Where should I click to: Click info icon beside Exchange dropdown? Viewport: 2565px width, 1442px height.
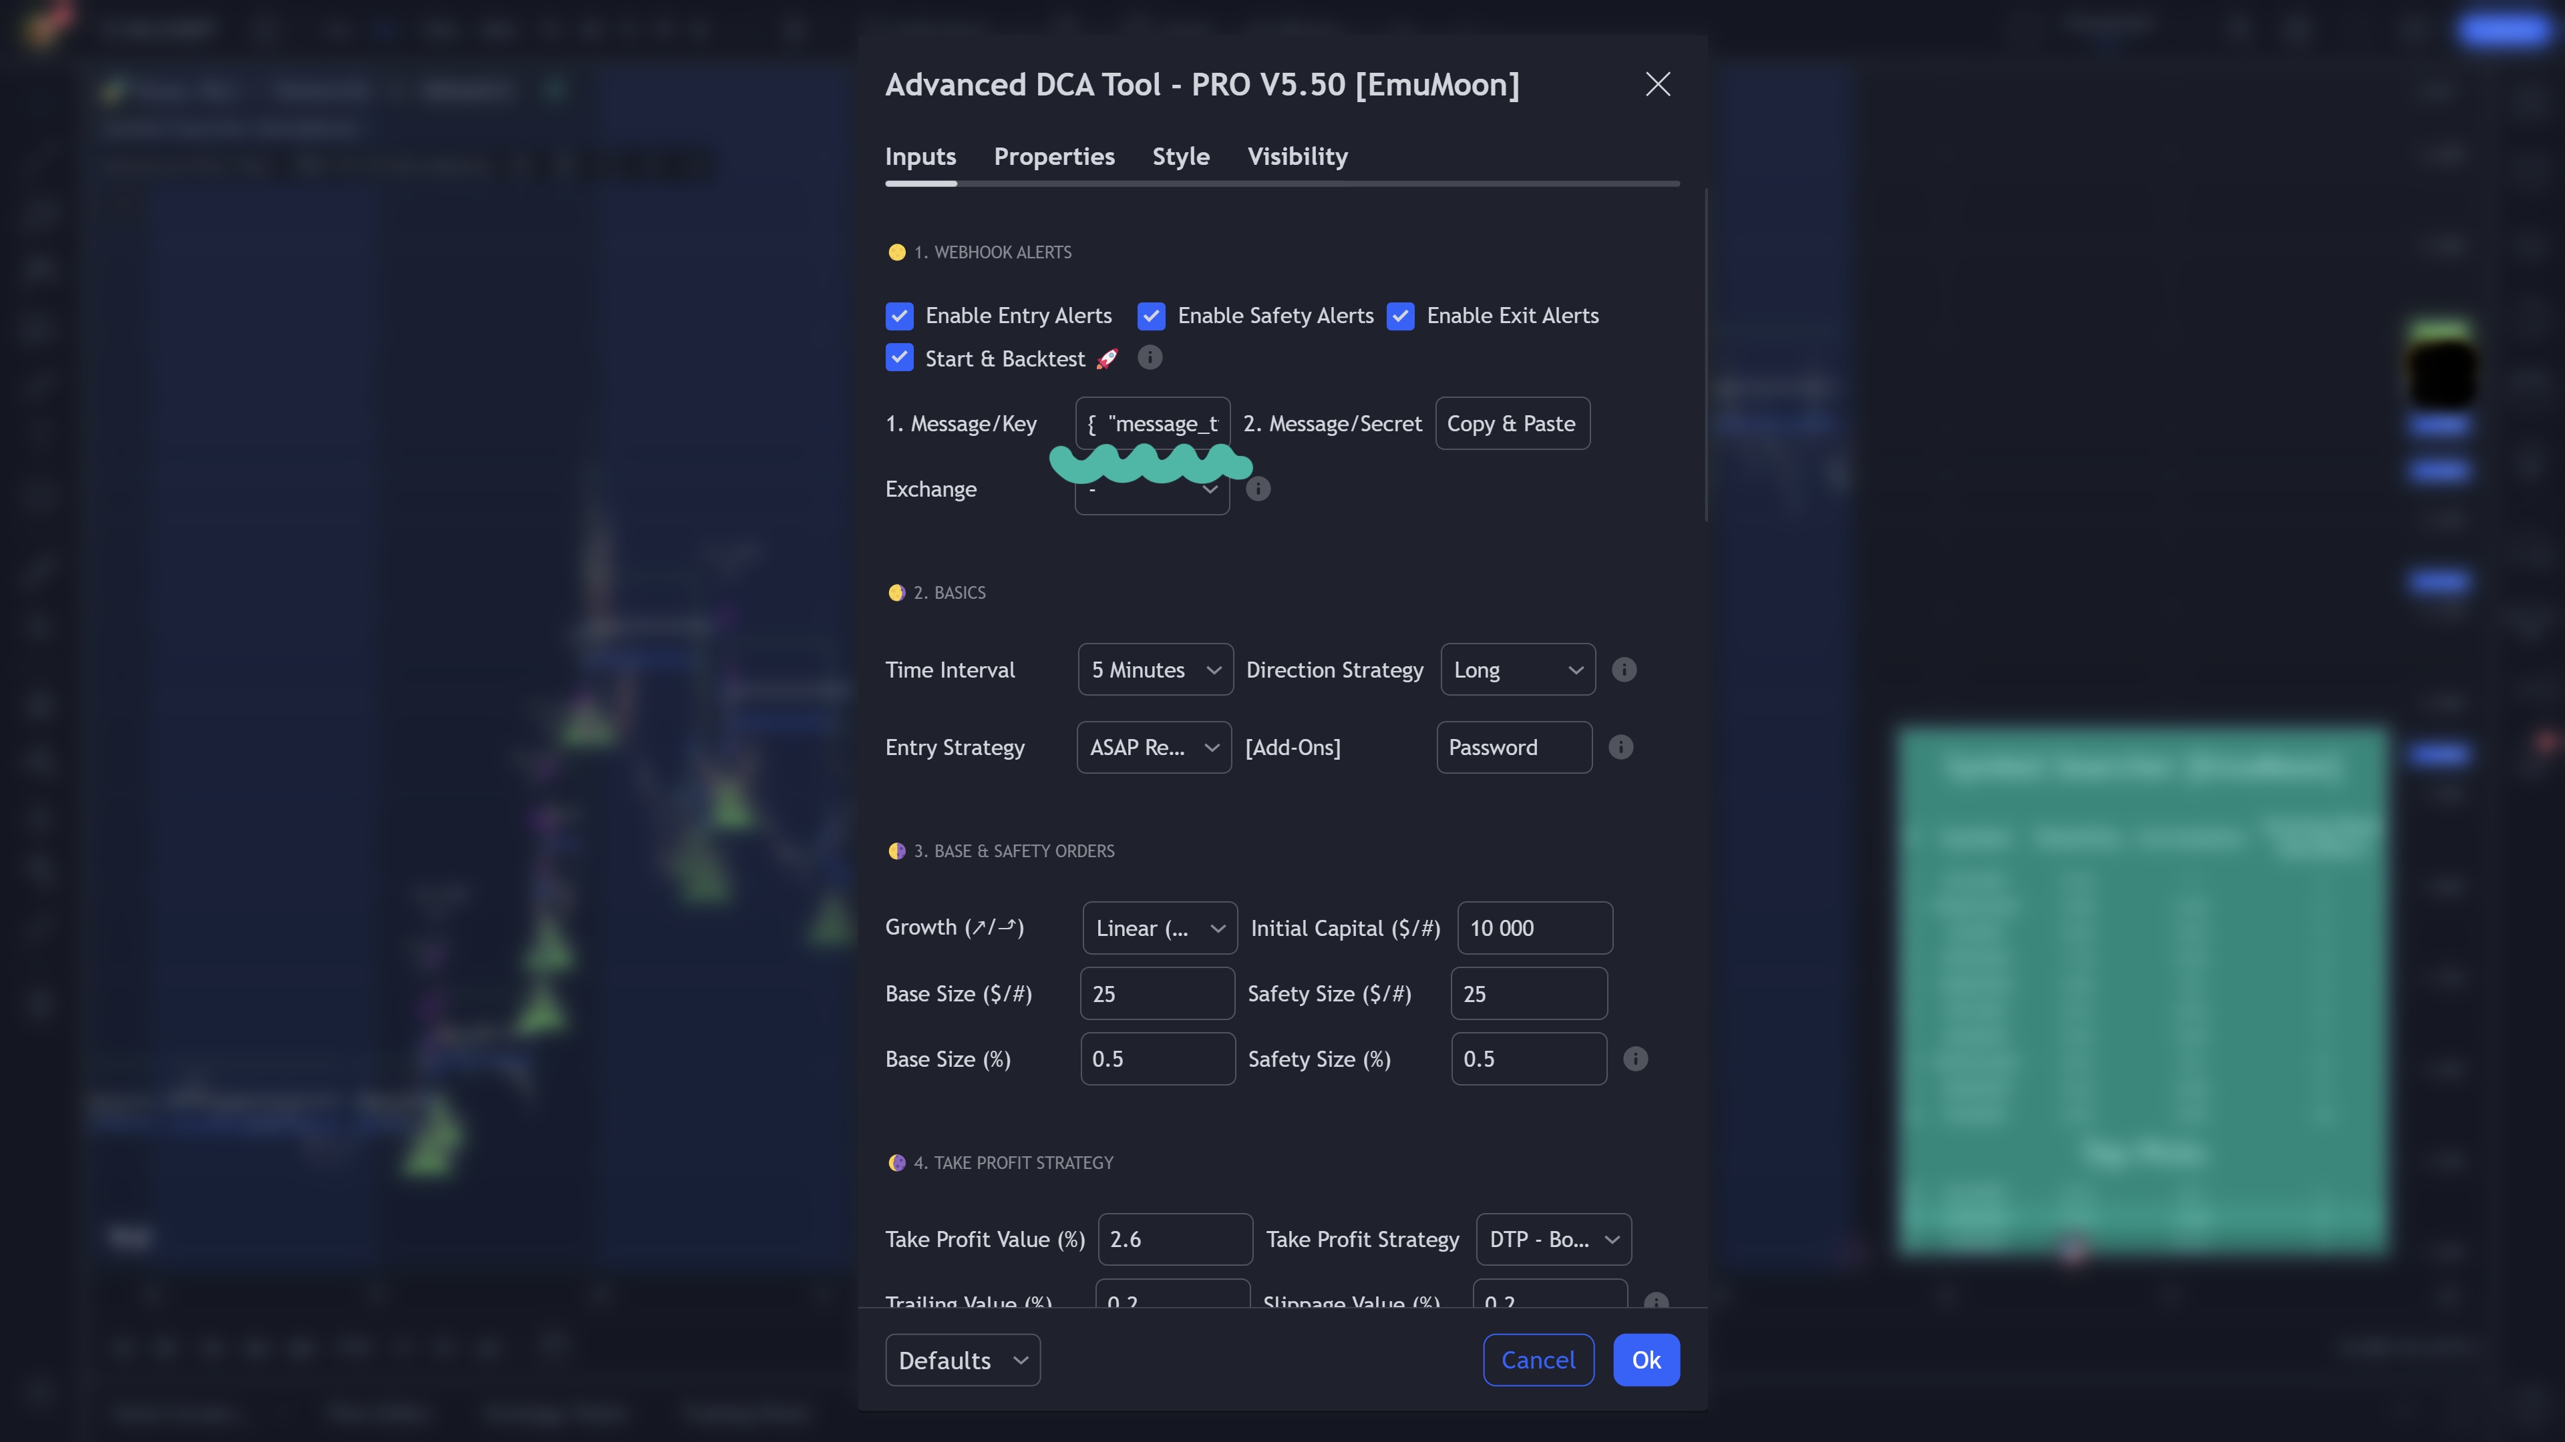[x=1258, y=489]
